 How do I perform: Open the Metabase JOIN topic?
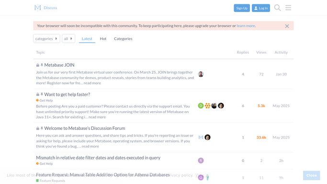(x=59, y=65)
